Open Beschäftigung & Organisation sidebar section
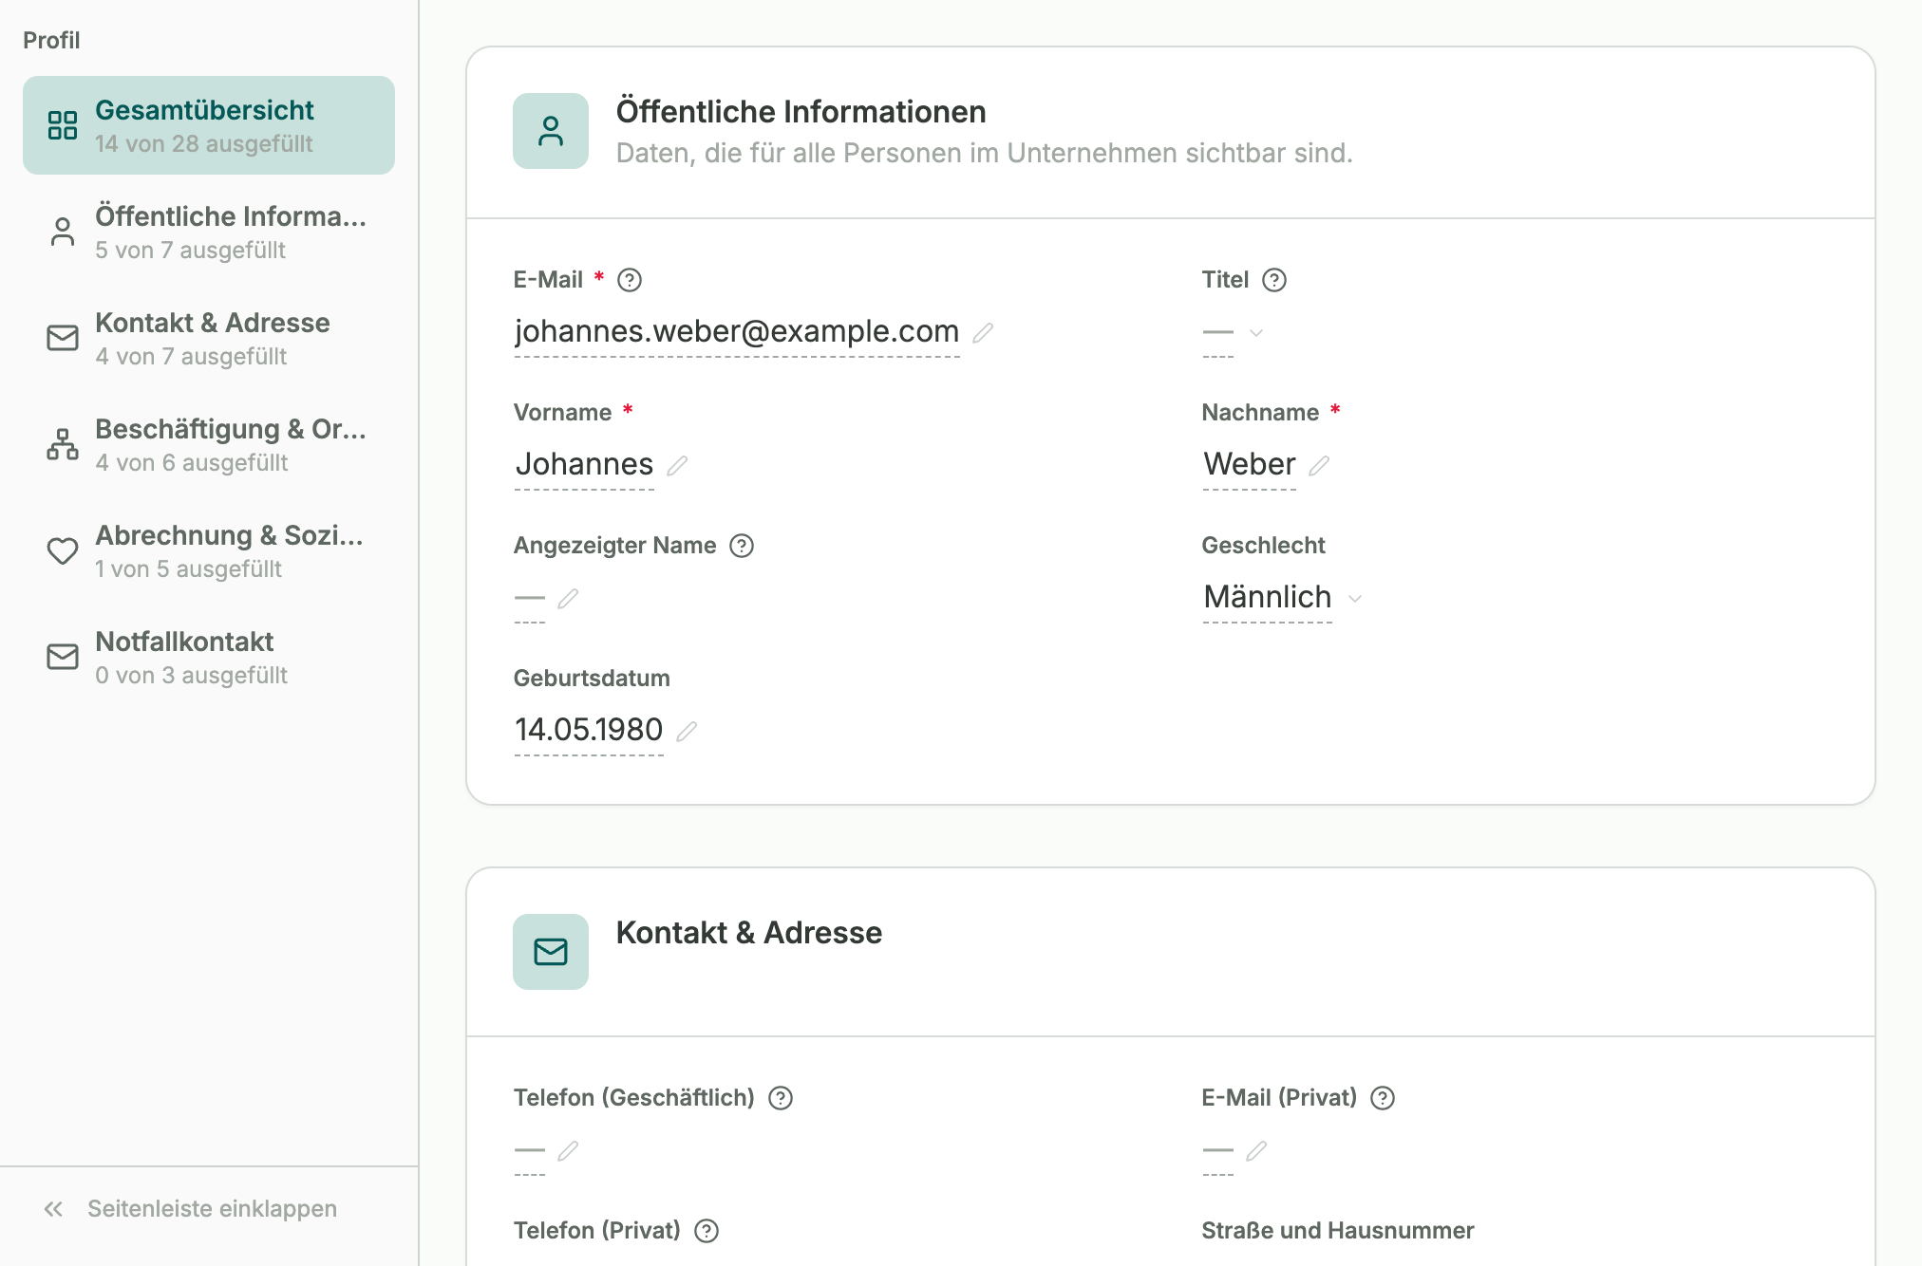This screenshot has height=1266, width=1922. click(x=209, y=444)
